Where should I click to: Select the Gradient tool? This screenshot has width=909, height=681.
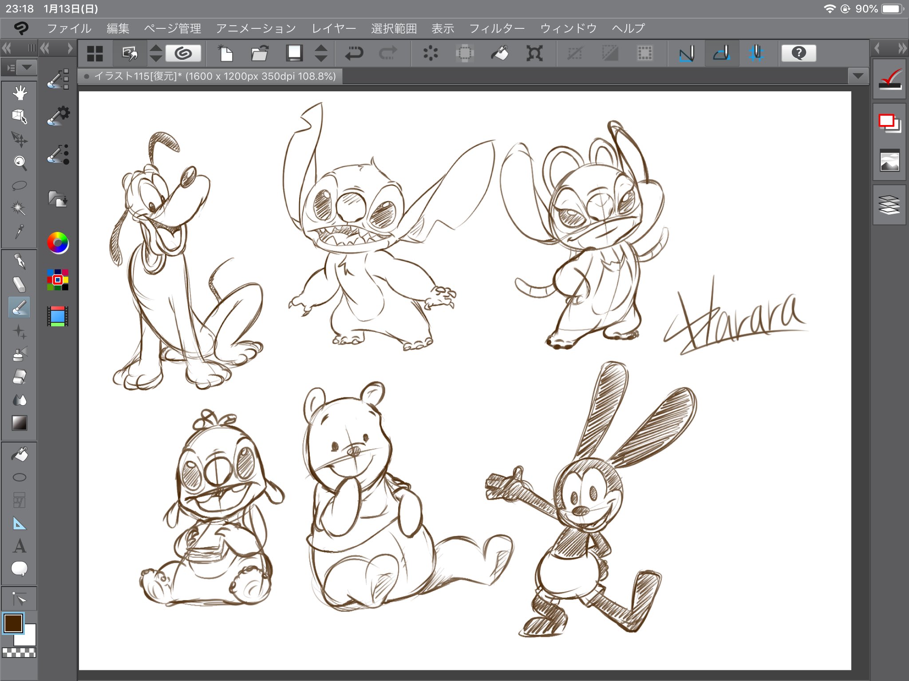(x=19, y=423)
